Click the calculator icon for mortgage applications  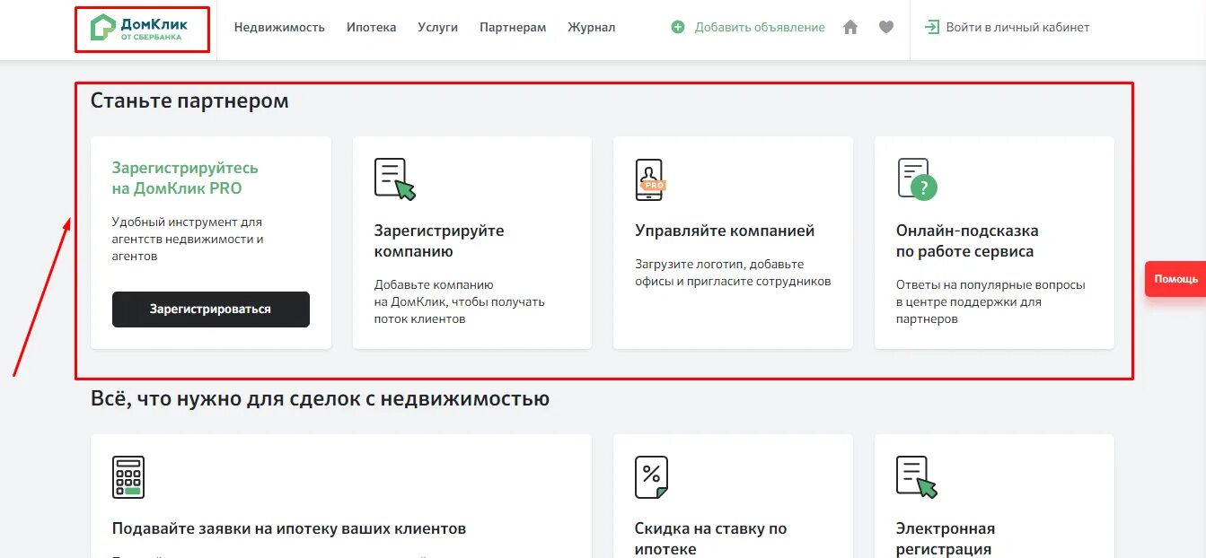128,476
